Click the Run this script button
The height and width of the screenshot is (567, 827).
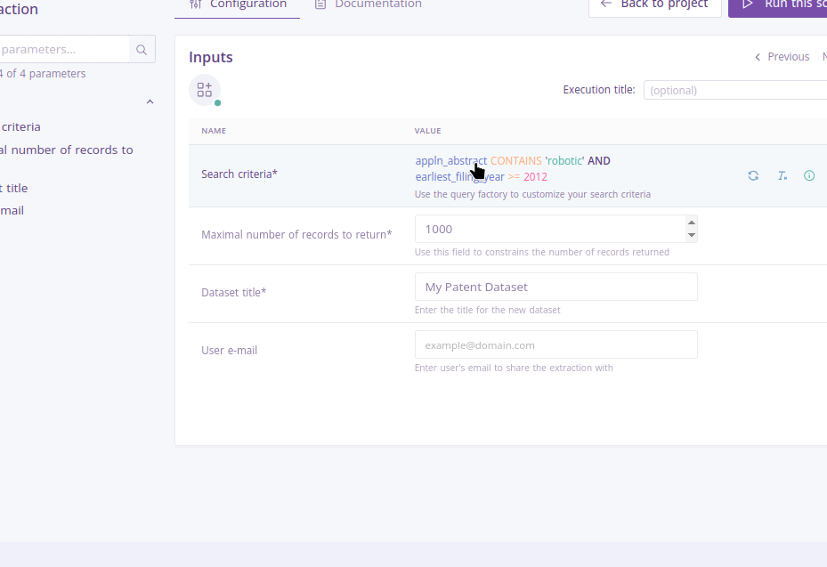click(x=783, y=4)
